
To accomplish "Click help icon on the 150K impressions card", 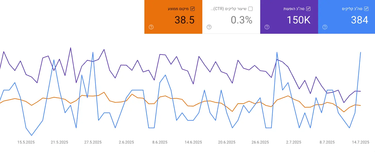I will (x=267, y=27).
